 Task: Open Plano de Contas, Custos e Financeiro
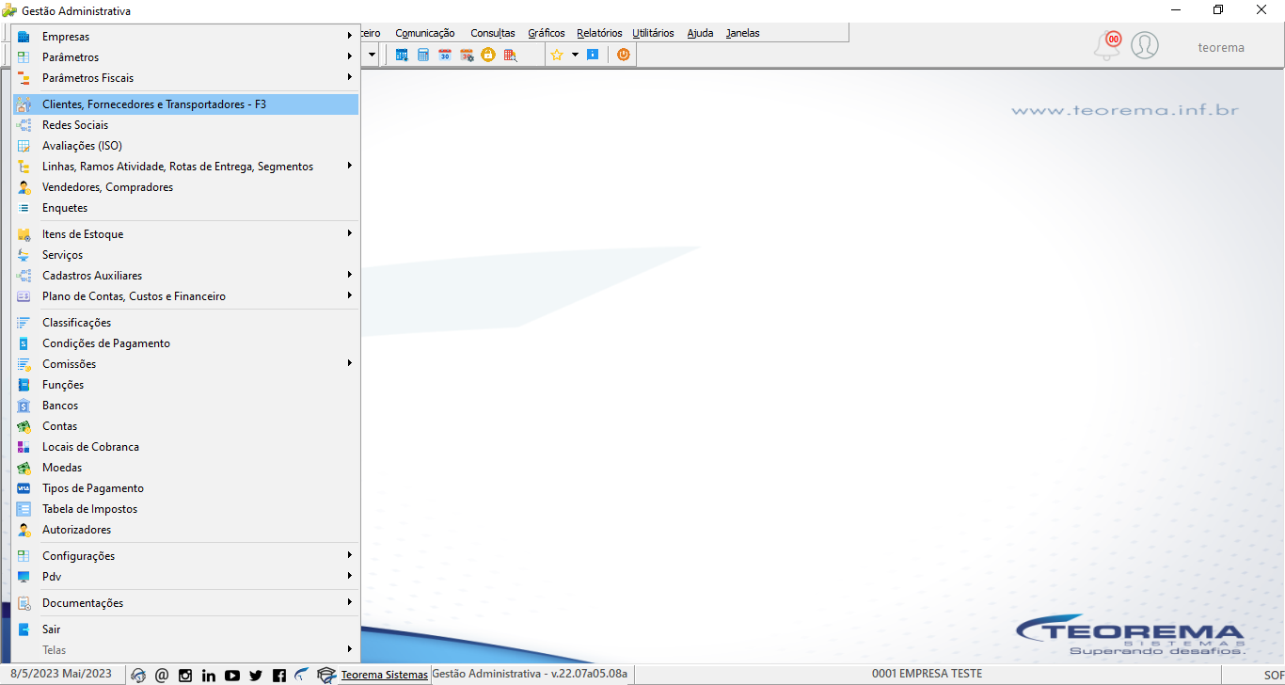click(x=185, y=296)
